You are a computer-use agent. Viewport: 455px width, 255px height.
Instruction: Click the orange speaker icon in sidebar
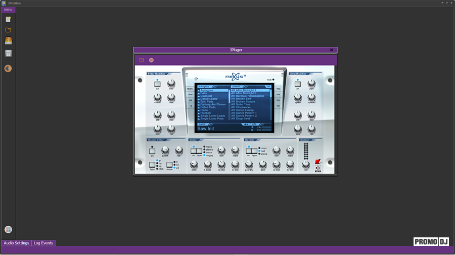click(8, 69)
